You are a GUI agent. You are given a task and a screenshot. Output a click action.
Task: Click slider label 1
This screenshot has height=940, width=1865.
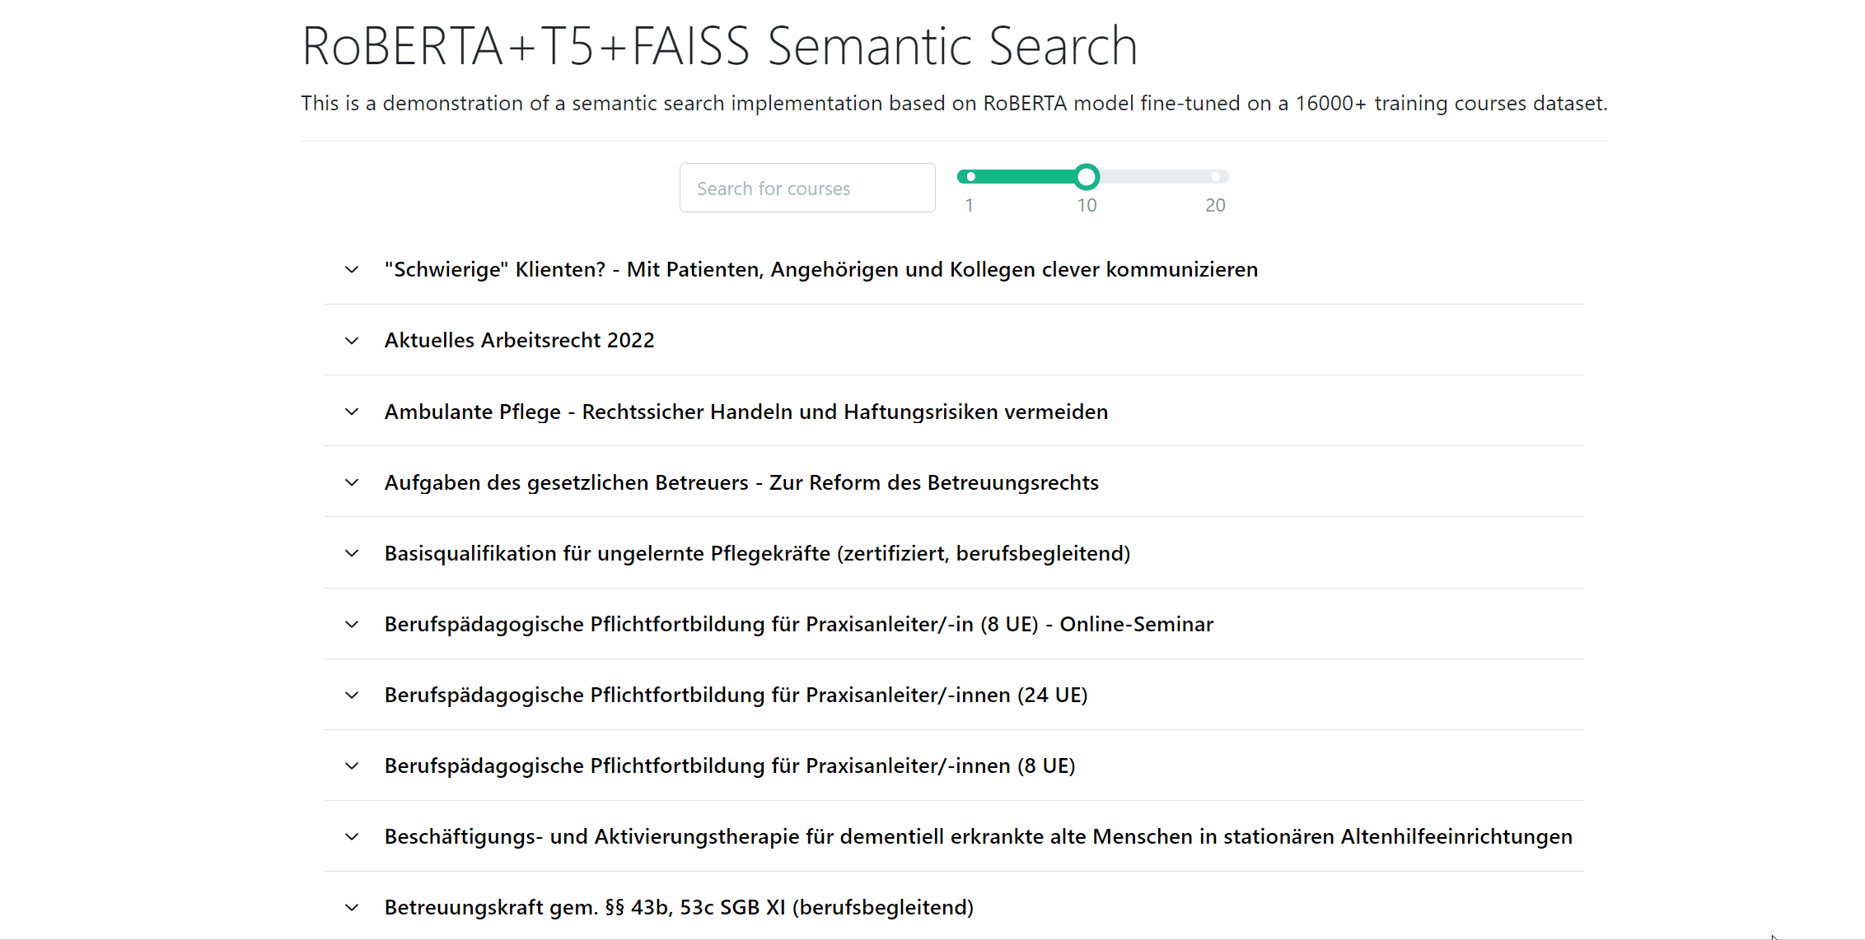click(x=970, y=205)
